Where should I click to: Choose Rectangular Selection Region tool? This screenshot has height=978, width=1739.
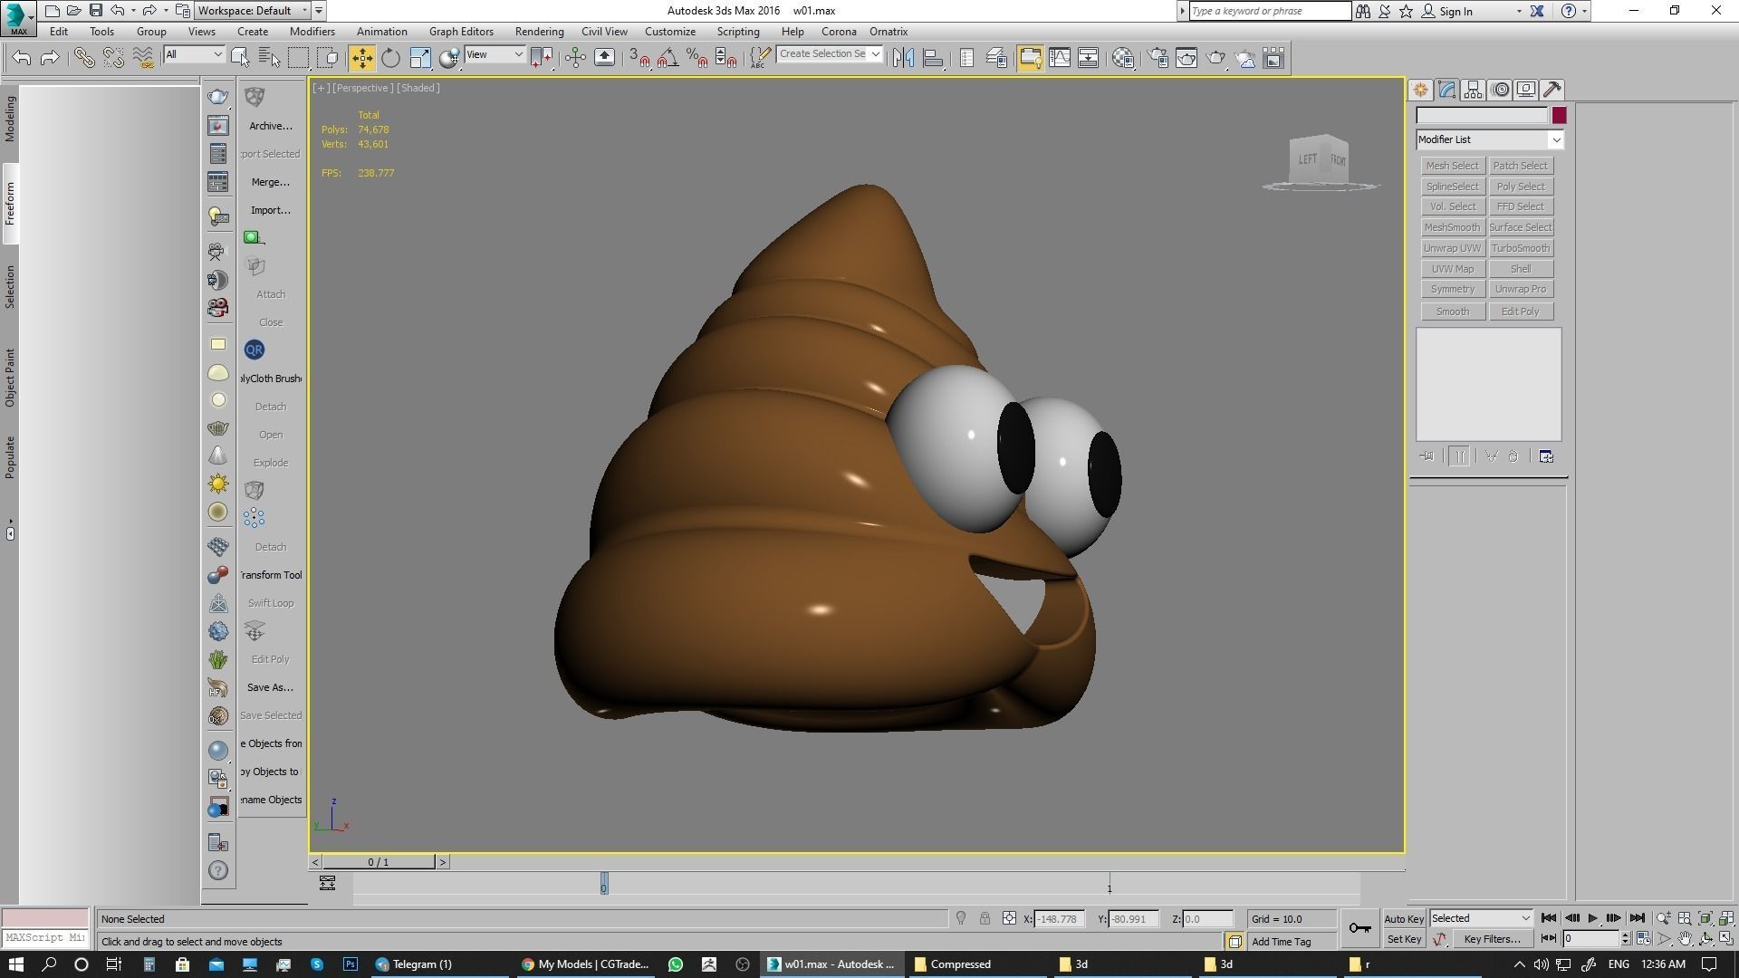[x=298, y=58]
